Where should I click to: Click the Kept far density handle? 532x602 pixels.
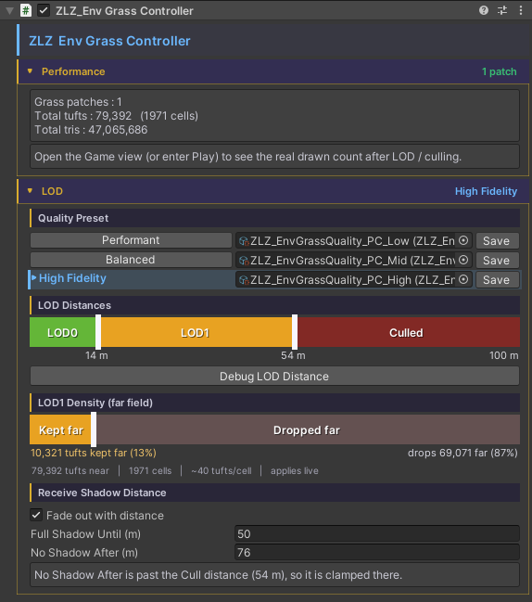(94, 429)
